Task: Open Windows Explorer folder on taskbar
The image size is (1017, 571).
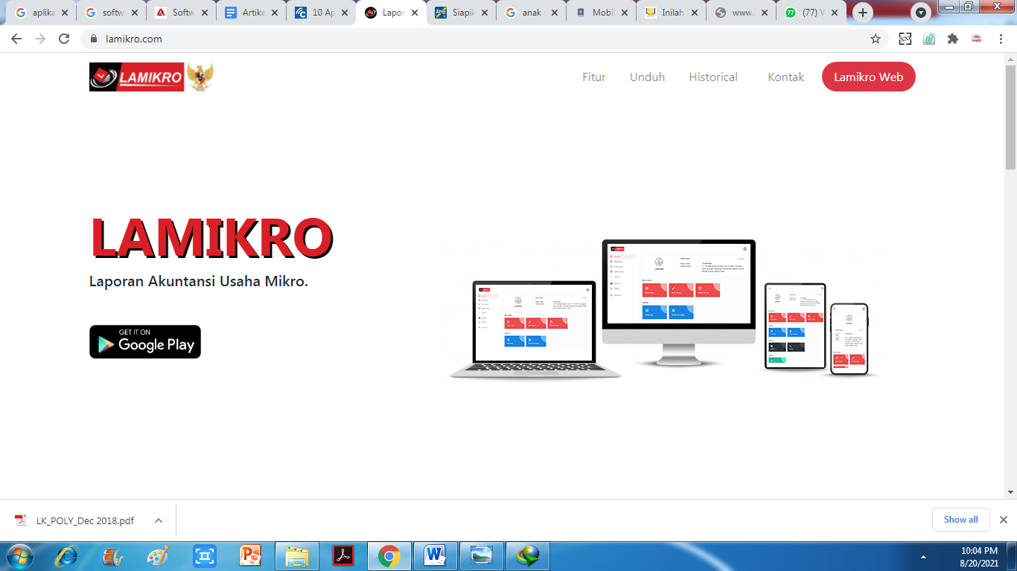Action: click(x=297, y=555)
